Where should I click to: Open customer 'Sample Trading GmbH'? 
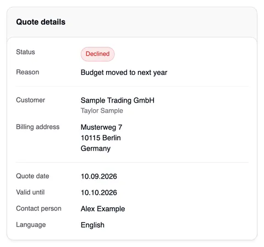pyautogui.click(x=118, y=100)
